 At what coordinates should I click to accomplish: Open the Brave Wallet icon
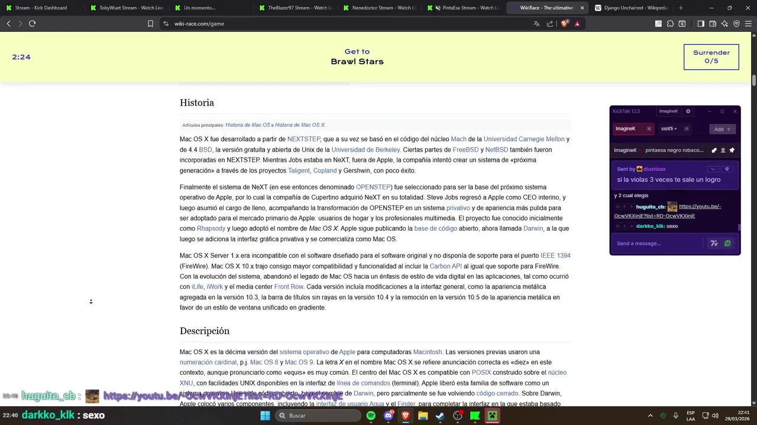713,24
